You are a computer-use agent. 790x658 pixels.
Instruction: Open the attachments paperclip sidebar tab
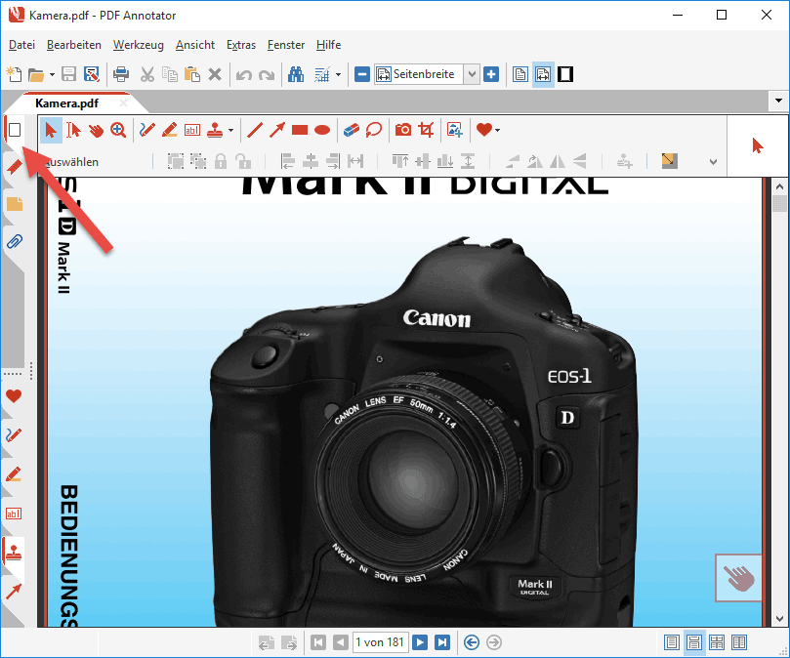tap(14, 242)
